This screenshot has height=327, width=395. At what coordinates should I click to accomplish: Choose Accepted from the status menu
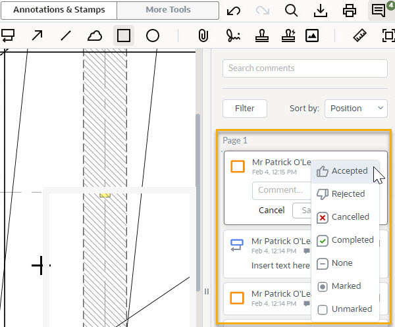pyautogui.click(x=346, y=171)
